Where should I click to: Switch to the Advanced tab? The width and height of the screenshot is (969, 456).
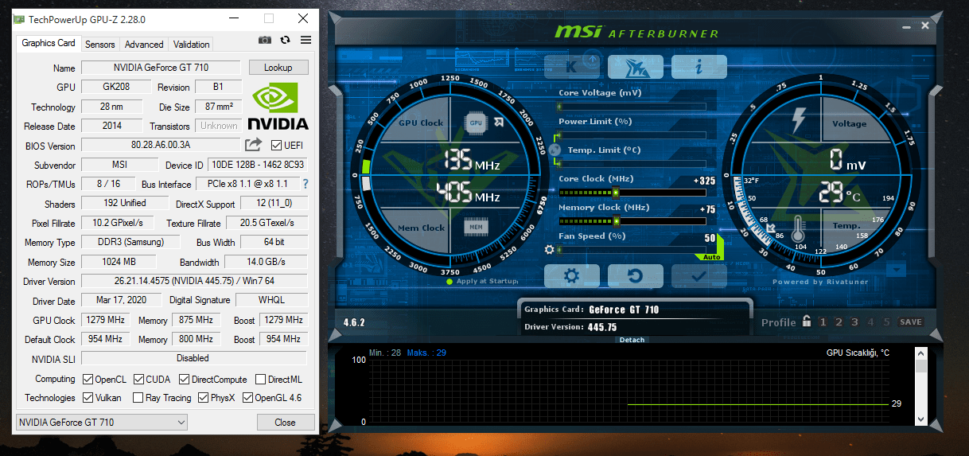pos(144,45)
